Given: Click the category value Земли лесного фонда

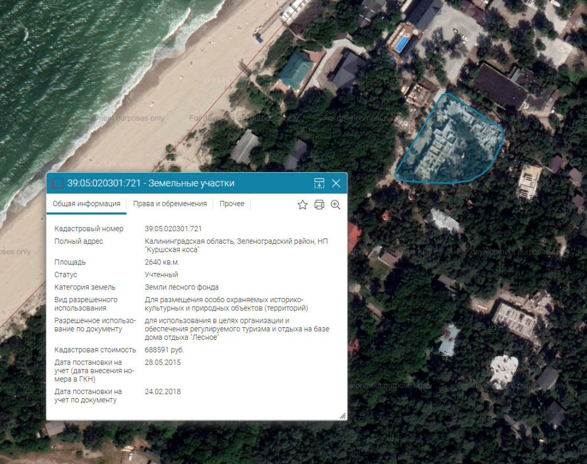Looking at the screenshot, I should (x=182, y=287).
